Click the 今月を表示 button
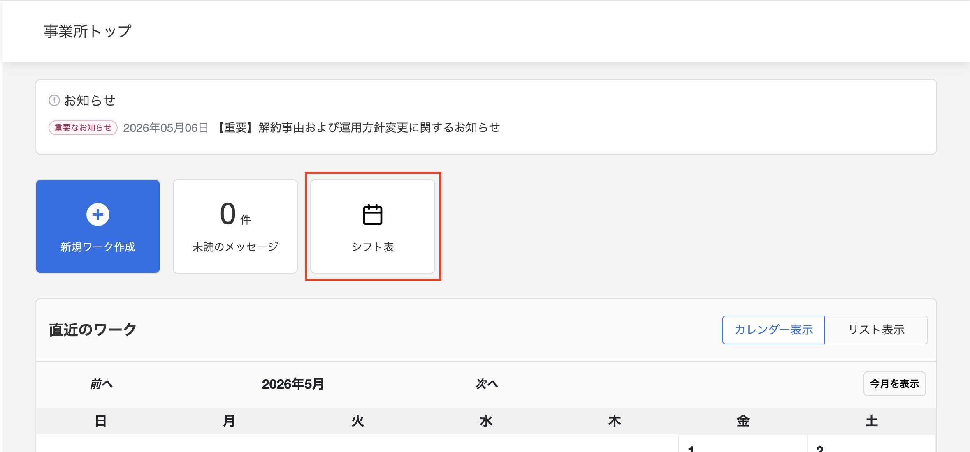This screenshot has width=970, height=452. [x=895, y=384]
